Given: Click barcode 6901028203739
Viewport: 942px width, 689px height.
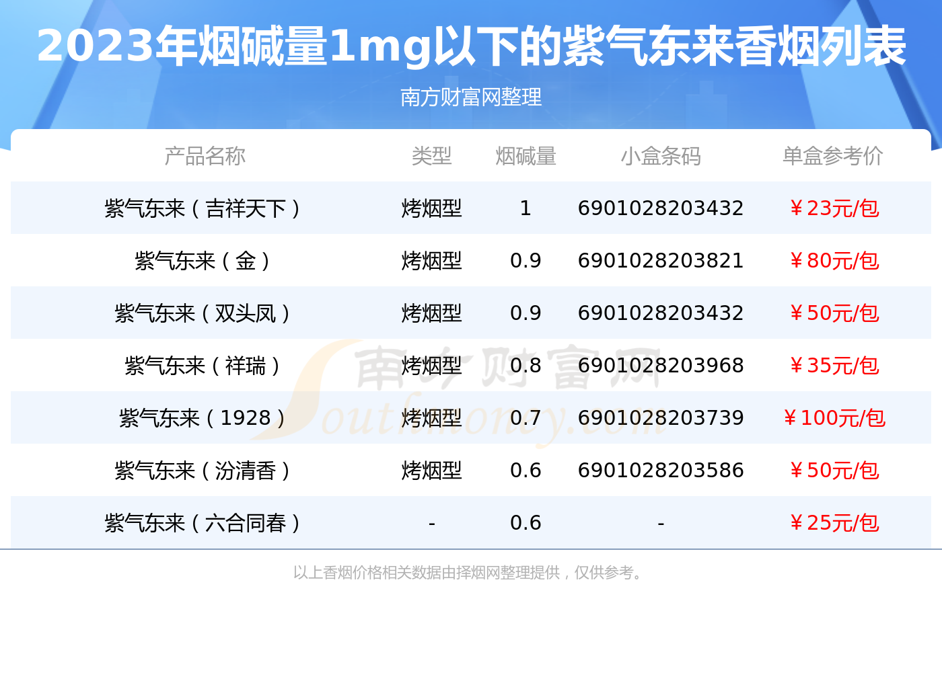Looking at the screenshot, I should [661, 418].
